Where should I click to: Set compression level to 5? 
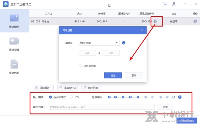coord(138,97)
